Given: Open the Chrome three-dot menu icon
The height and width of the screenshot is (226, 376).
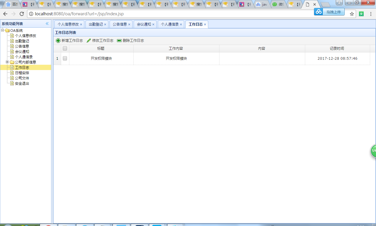Looking at the screenshot, I should [370, 14].
